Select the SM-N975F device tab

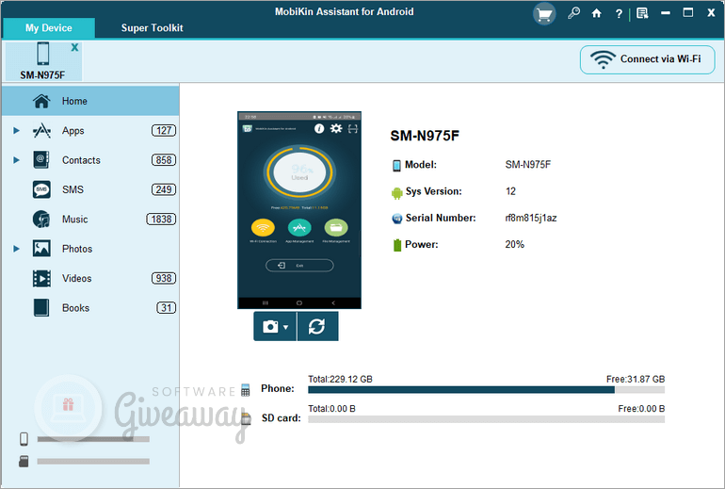tap(43, 60)
